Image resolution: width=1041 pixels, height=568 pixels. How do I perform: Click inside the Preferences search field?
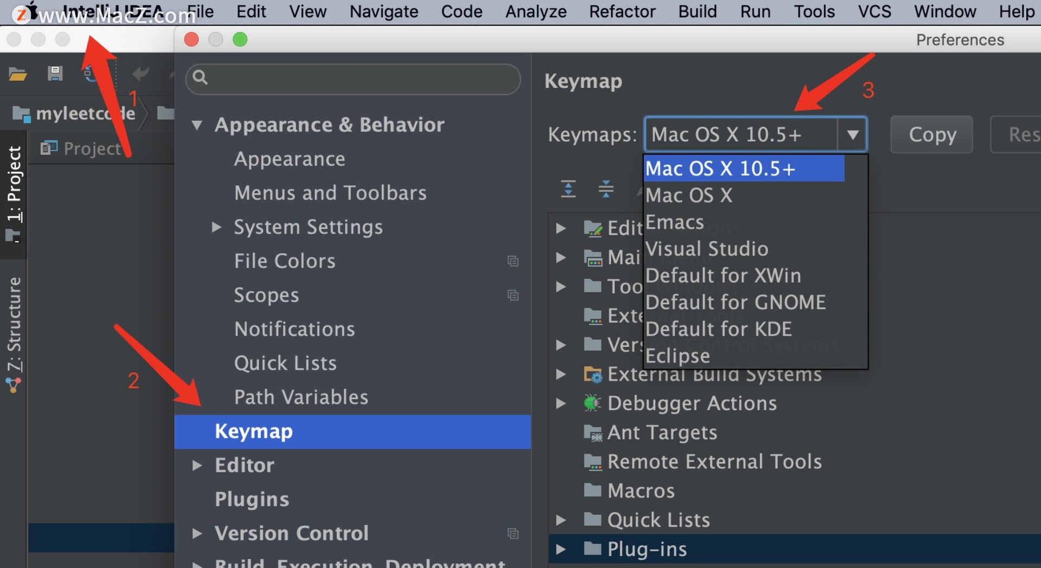pyautogui.click(x=352, y=79)
